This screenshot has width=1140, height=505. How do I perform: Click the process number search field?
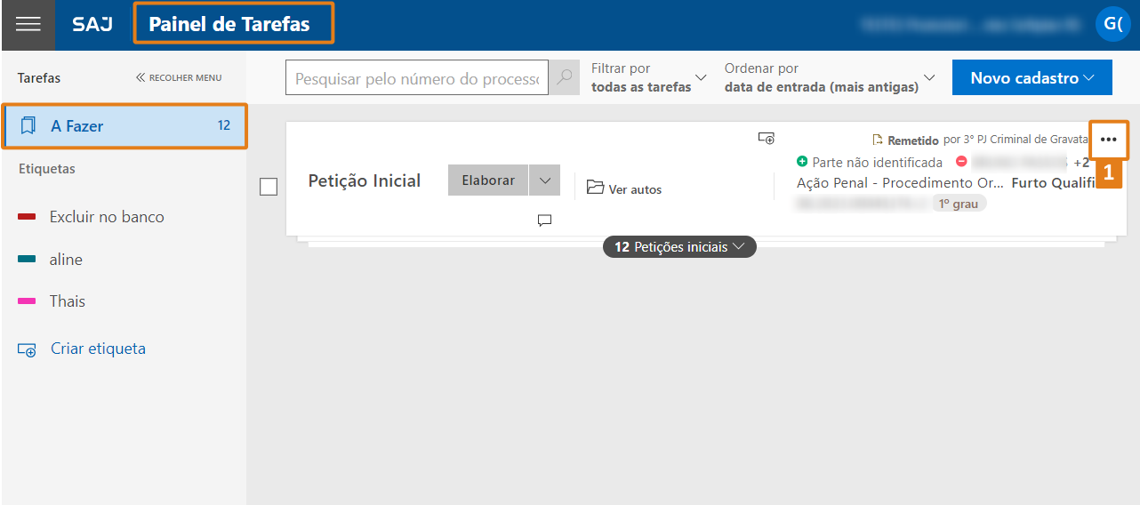point(416,78)
